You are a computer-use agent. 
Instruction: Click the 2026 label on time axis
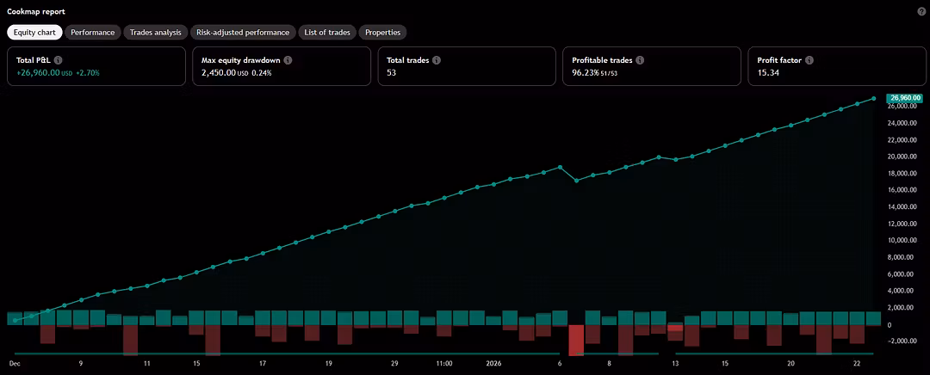tap(493, 364)
